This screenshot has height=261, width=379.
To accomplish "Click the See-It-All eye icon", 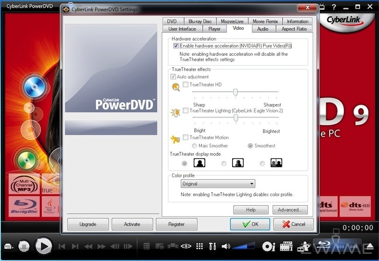I will click(x=186, y=246).
